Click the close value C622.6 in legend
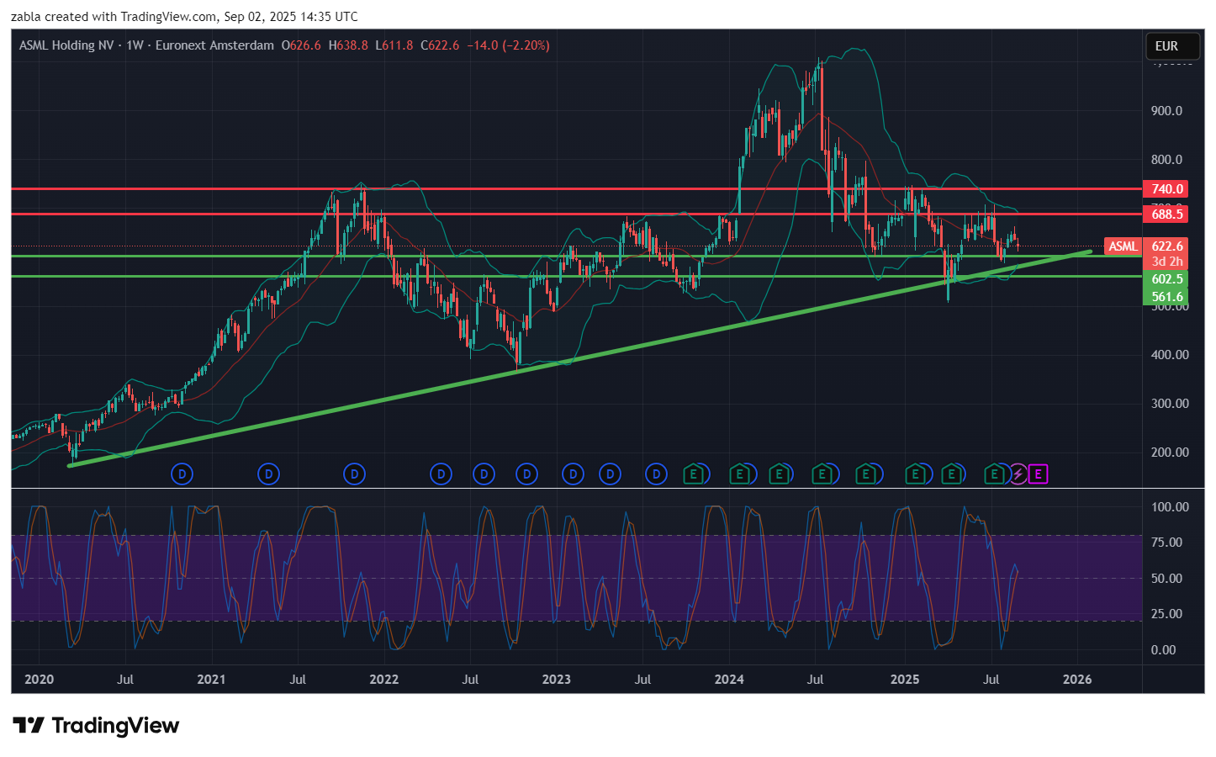Screen dimensions: 1216x757 [440, 45]
